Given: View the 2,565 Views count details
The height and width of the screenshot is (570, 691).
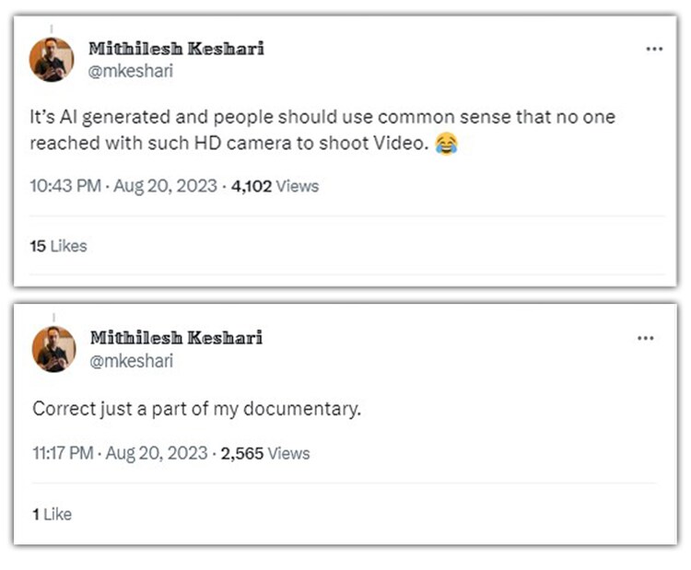Looking at the screenshot, I should click(x=265, y=453).
